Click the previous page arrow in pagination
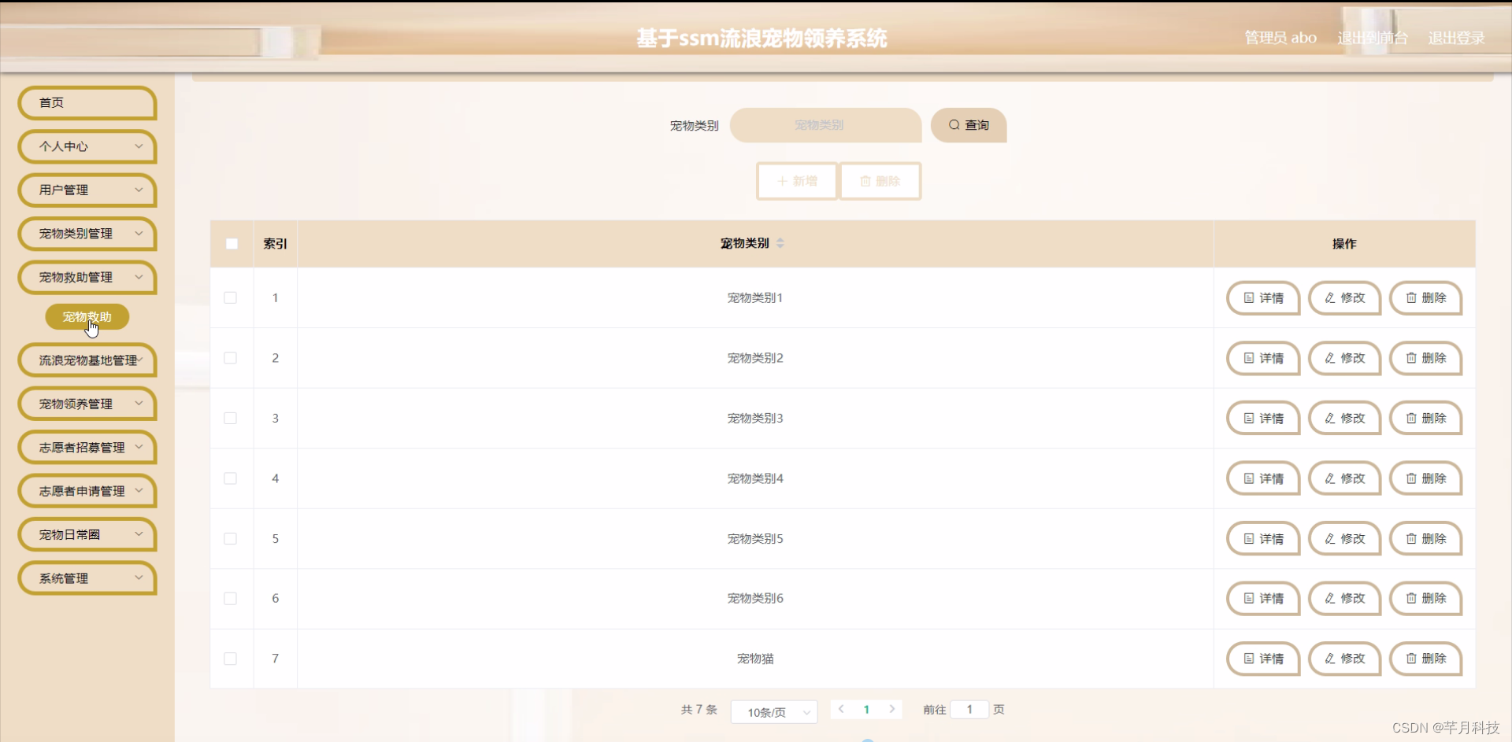 click(842, 709)
